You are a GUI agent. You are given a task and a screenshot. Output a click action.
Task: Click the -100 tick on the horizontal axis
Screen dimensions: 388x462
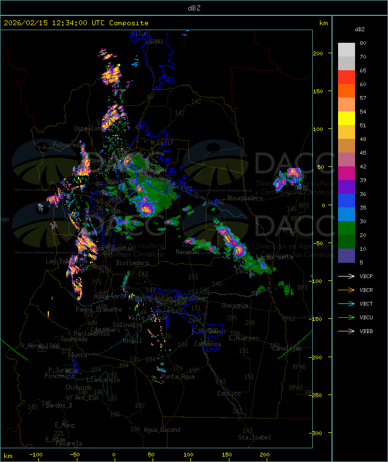point(36,455)
